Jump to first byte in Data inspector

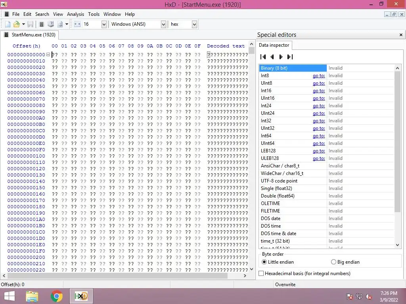263,57
